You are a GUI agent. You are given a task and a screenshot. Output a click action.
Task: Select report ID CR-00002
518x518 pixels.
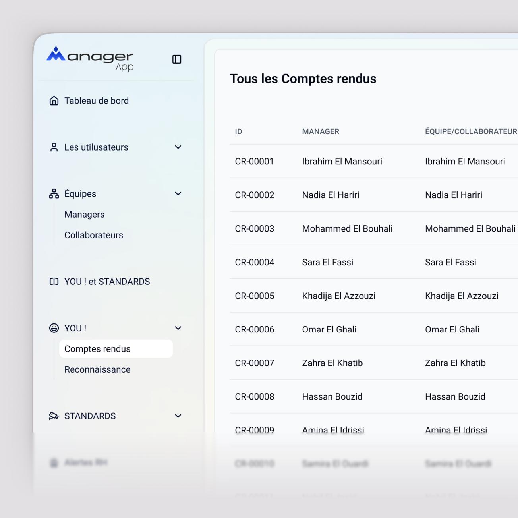click(x=255, y=195)
